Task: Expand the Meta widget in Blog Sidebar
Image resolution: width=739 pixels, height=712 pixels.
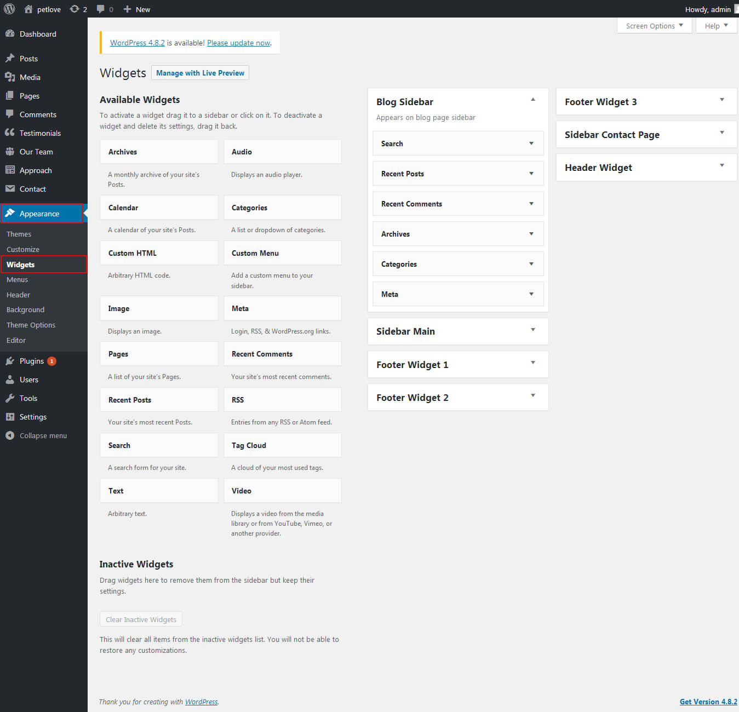Action: [x=531, y=294]
